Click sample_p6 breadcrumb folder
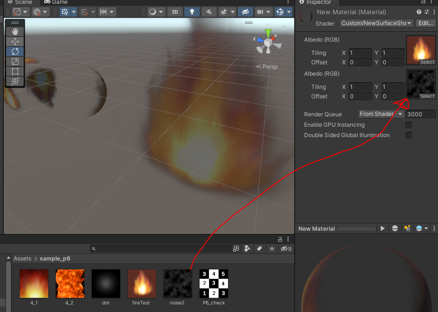This screenshot has height=312, width=438. pyautogui.click(x=55, y=259)
